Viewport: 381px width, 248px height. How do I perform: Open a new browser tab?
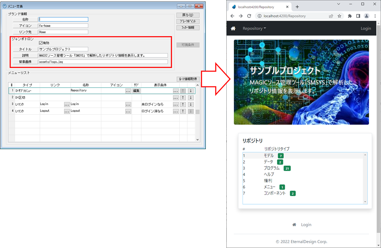297,7
